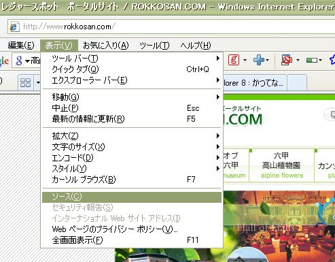This screenshot has height=262, width=335.
Task: Click the red g toolbar icon
Action: coord(234,60)
